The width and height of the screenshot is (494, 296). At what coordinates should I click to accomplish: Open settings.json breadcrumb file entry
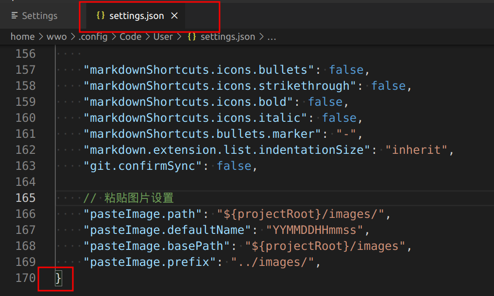[x=227, y=37]
